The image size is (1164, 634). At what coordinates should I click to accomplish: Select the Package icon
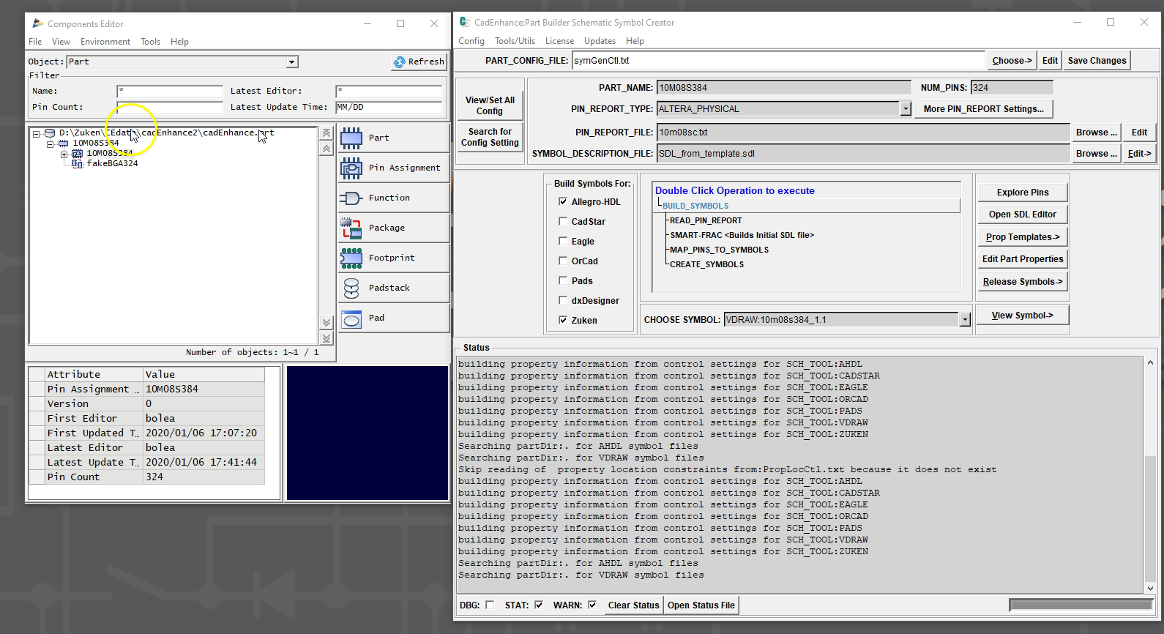point(351,228)
